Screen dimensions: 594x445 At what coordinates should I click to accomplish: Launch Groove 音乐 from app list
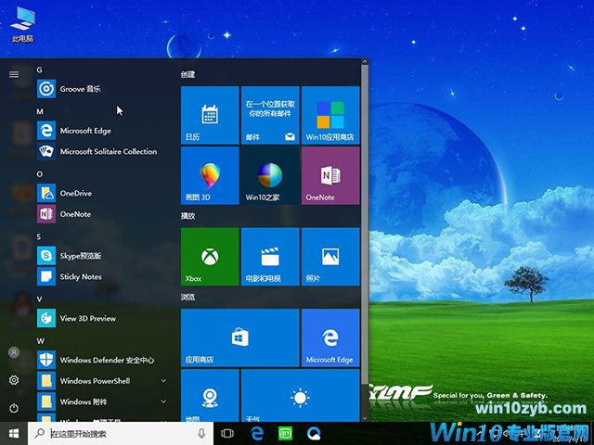point(81,89)
